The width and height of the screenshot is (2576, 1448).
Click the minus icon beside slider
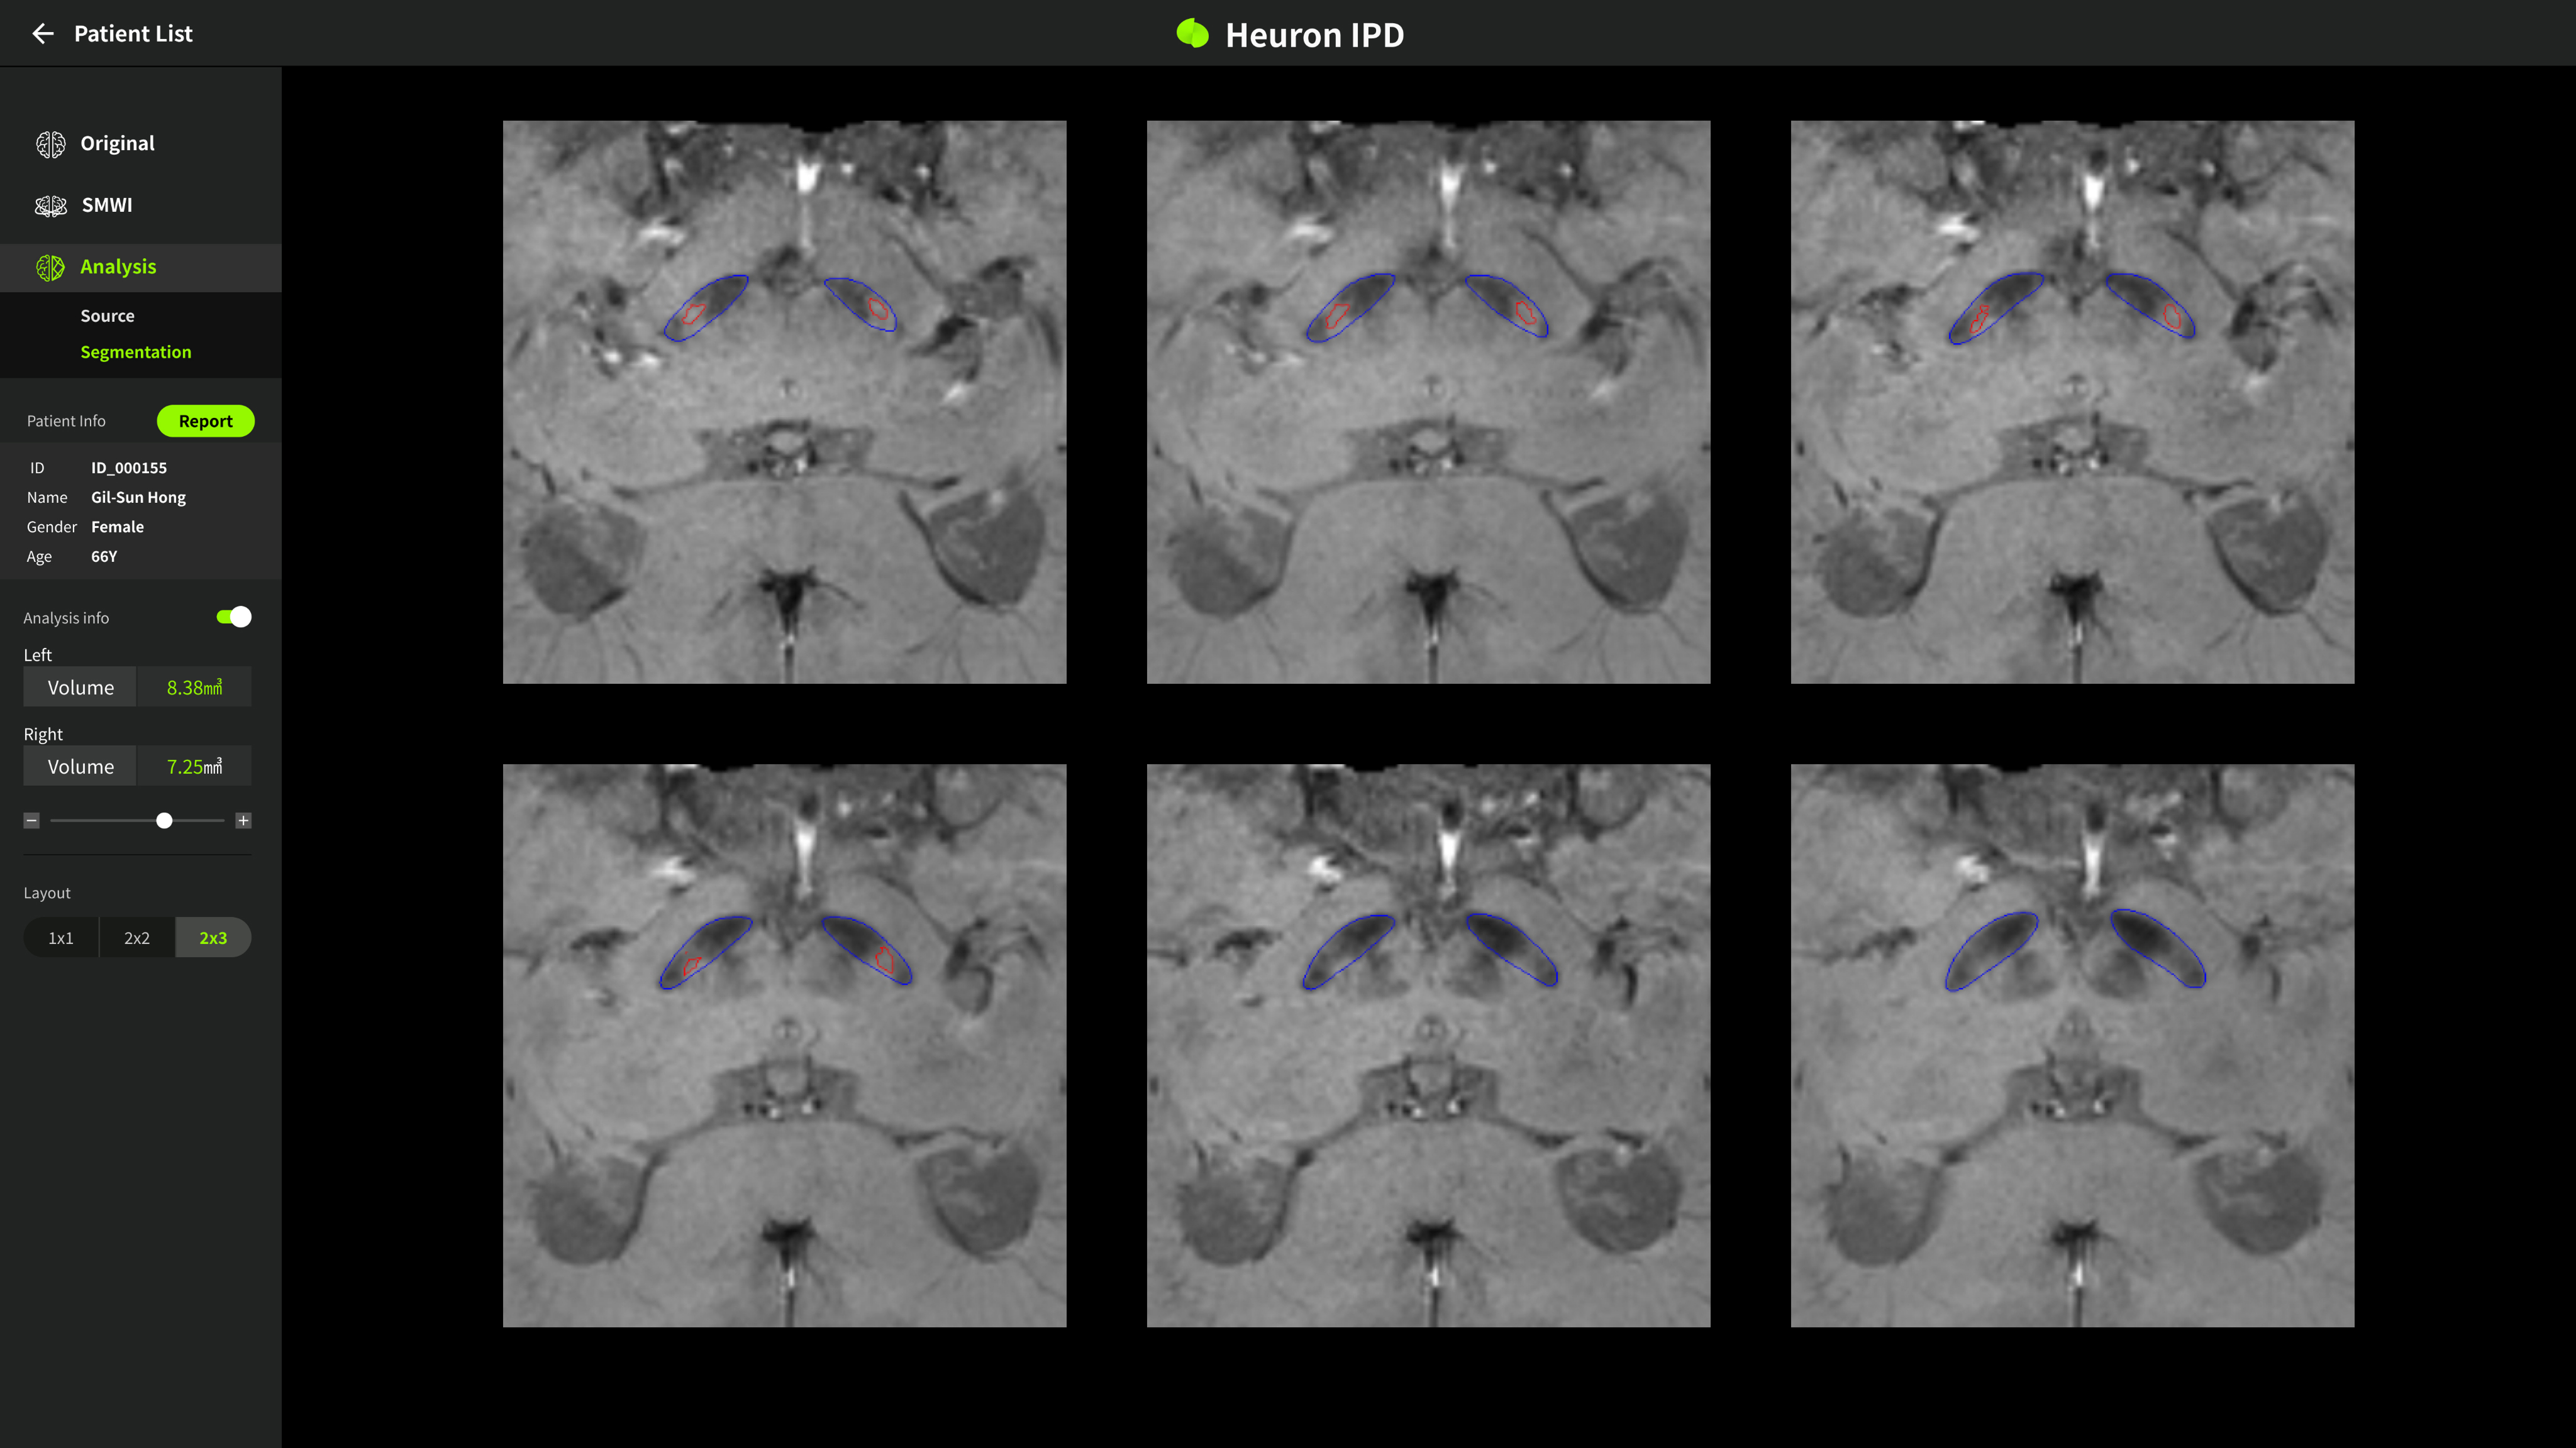(x=32, y=820)
